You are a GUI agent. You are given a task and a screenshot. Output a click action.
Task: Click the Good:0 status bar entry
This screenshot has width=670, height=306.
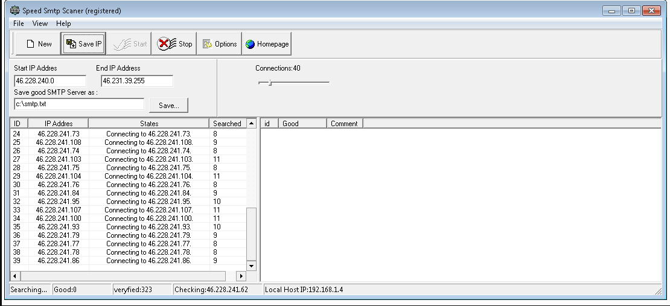(x=81, y=290)
